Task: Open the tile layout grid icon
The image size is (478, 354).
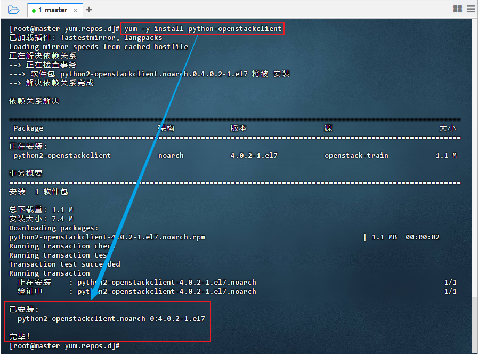Action: (x=458, y=9)
